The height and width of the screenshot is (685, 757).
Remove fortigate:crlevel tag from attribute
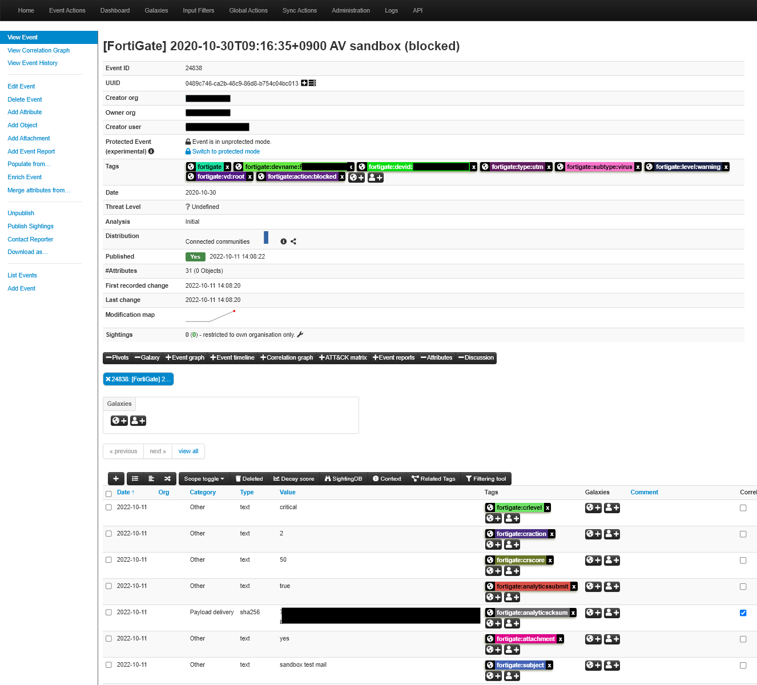click(x=547, y=507)
